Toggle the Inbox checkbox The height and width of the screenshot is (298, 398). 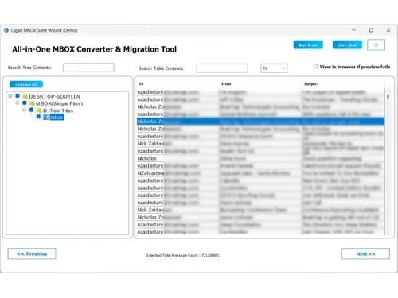(x=38, y=117)
